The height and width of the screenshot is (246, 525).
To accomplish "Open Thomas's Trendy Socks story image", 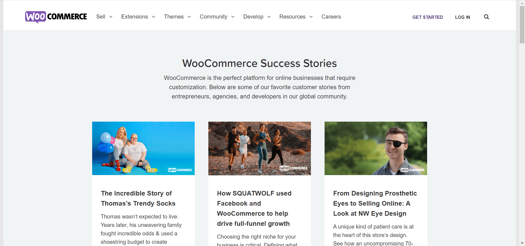I will point(143,148).
